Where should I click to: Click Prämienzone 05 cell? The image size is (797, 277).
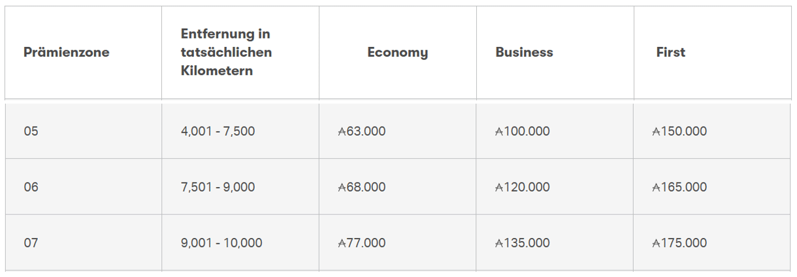(x=31, y=131)
